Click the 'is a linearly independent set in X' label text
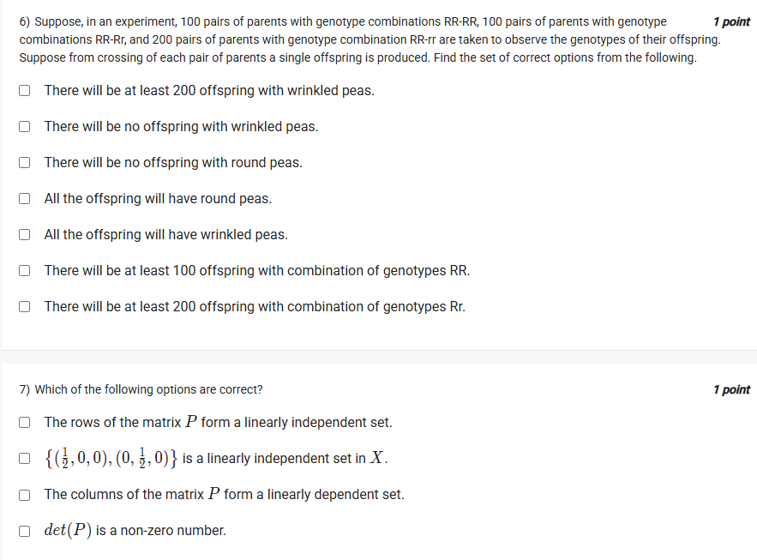This screenshot has height=560, width=757. (x=285, y=458)
